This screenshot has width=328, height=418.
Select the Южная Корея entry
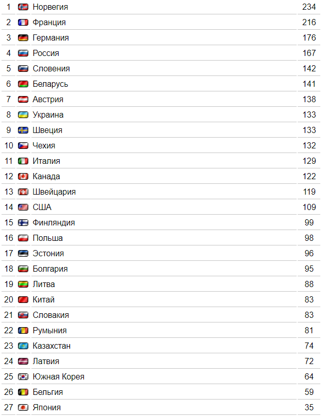pos(59,377)
